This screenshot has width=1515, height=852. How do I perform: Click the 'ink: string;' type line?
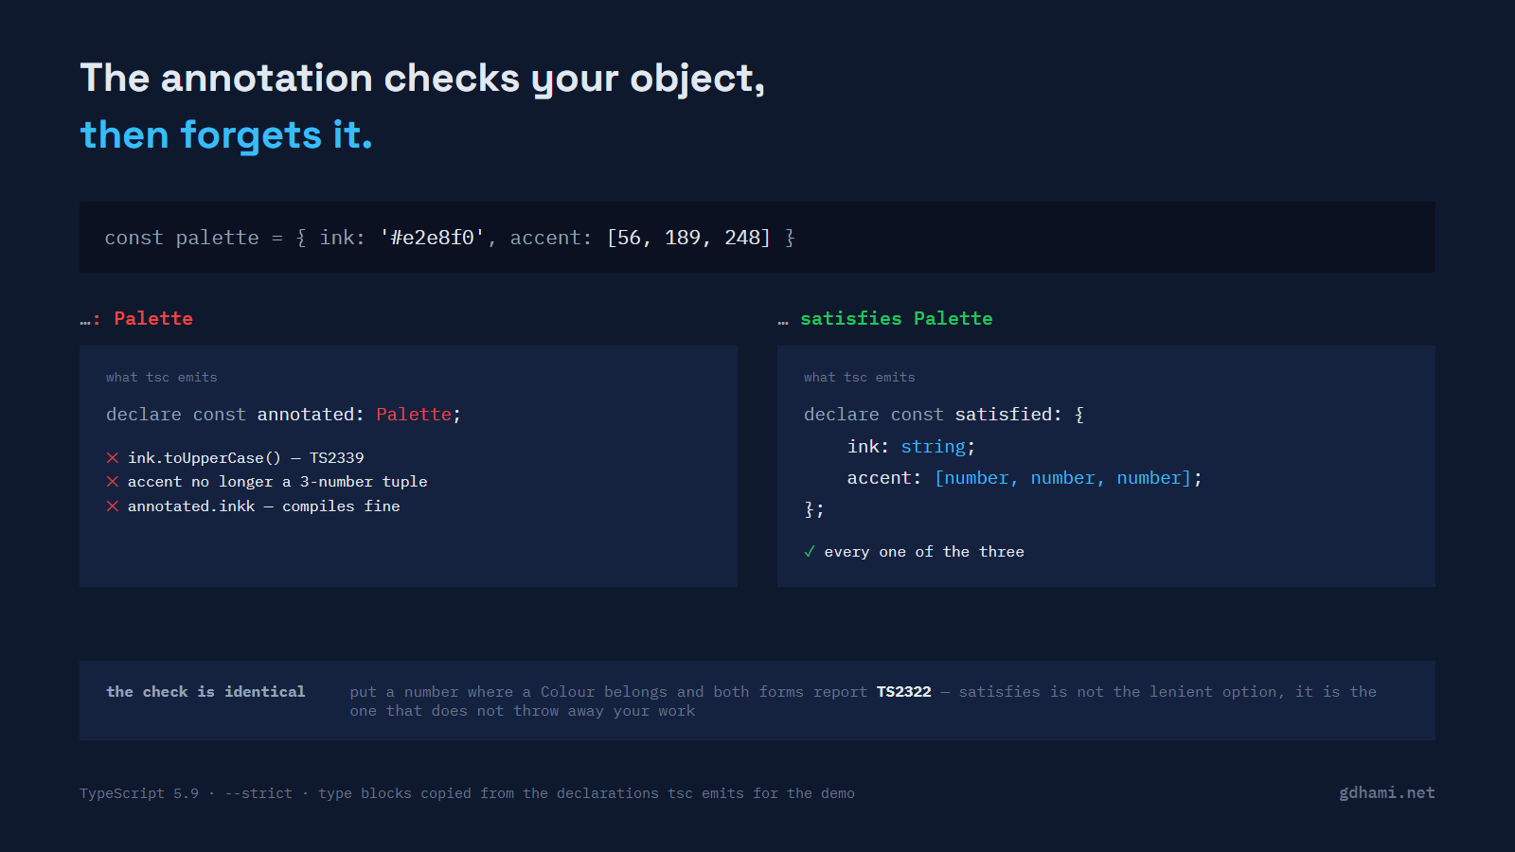[911, 447]
